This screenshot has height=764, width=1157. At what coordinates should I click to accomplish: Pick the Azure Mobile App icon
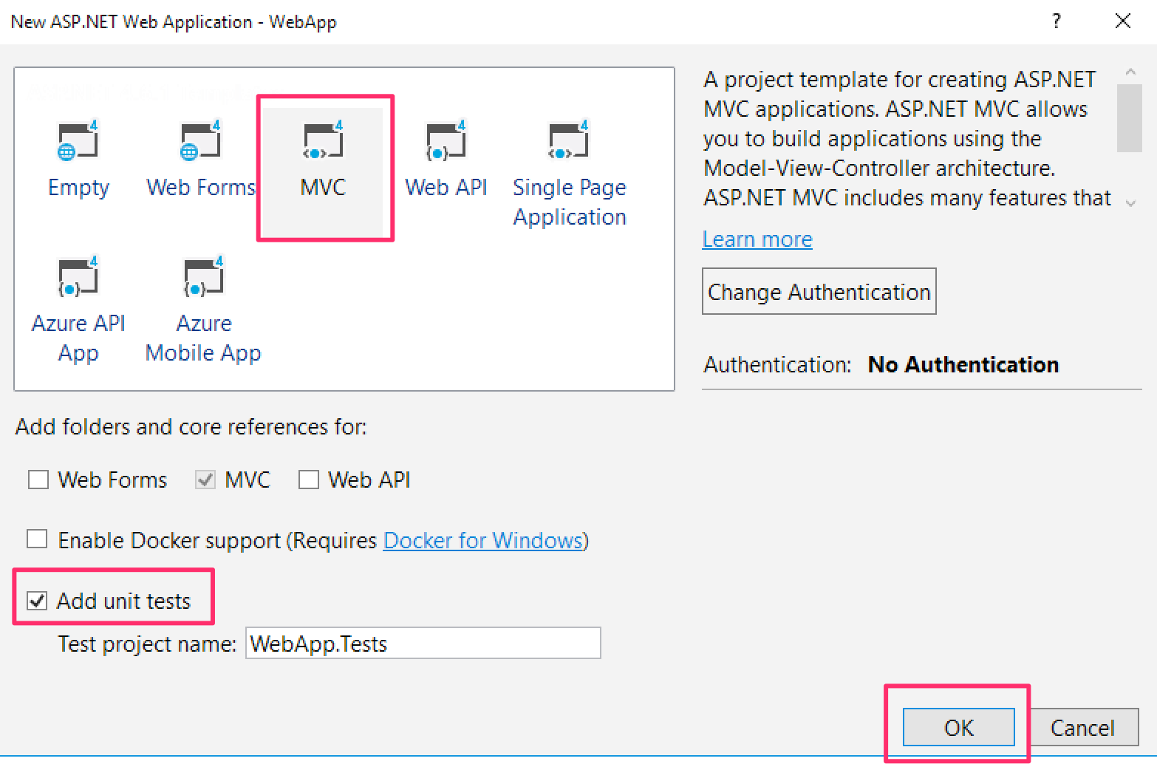click(204, 276)
